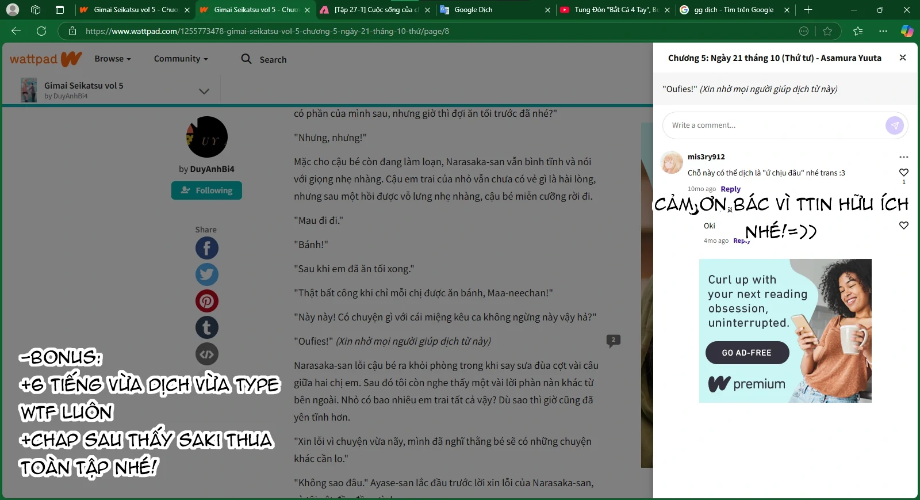The width and height of the screenshot is (920, 500).
Task: Click the Oki comment text
Action: (x=710, y=226)
